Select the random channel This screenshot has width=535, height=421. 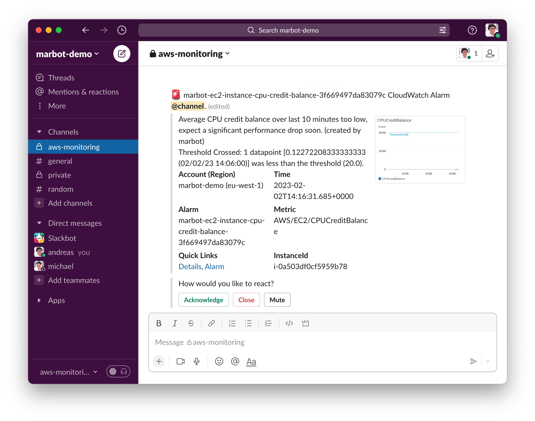pyautogui.click(x=83, y=189)
